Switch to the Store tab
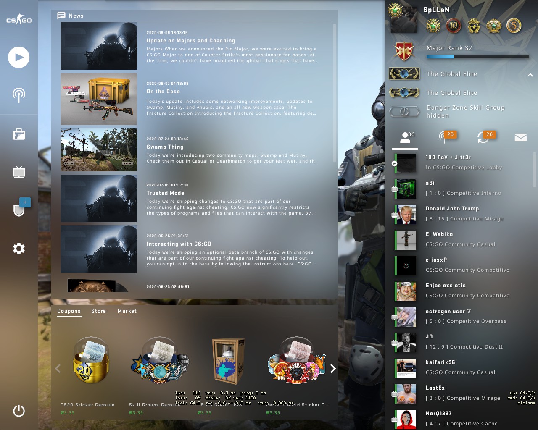Viewport: 538px width, 430px height. point(99,311)
